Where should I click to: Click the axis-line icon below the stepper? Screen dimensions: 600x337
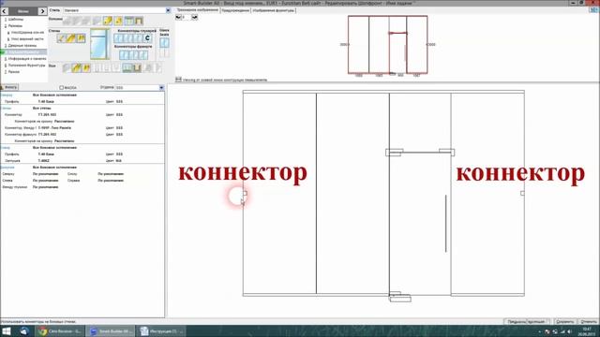click(178, 80)
